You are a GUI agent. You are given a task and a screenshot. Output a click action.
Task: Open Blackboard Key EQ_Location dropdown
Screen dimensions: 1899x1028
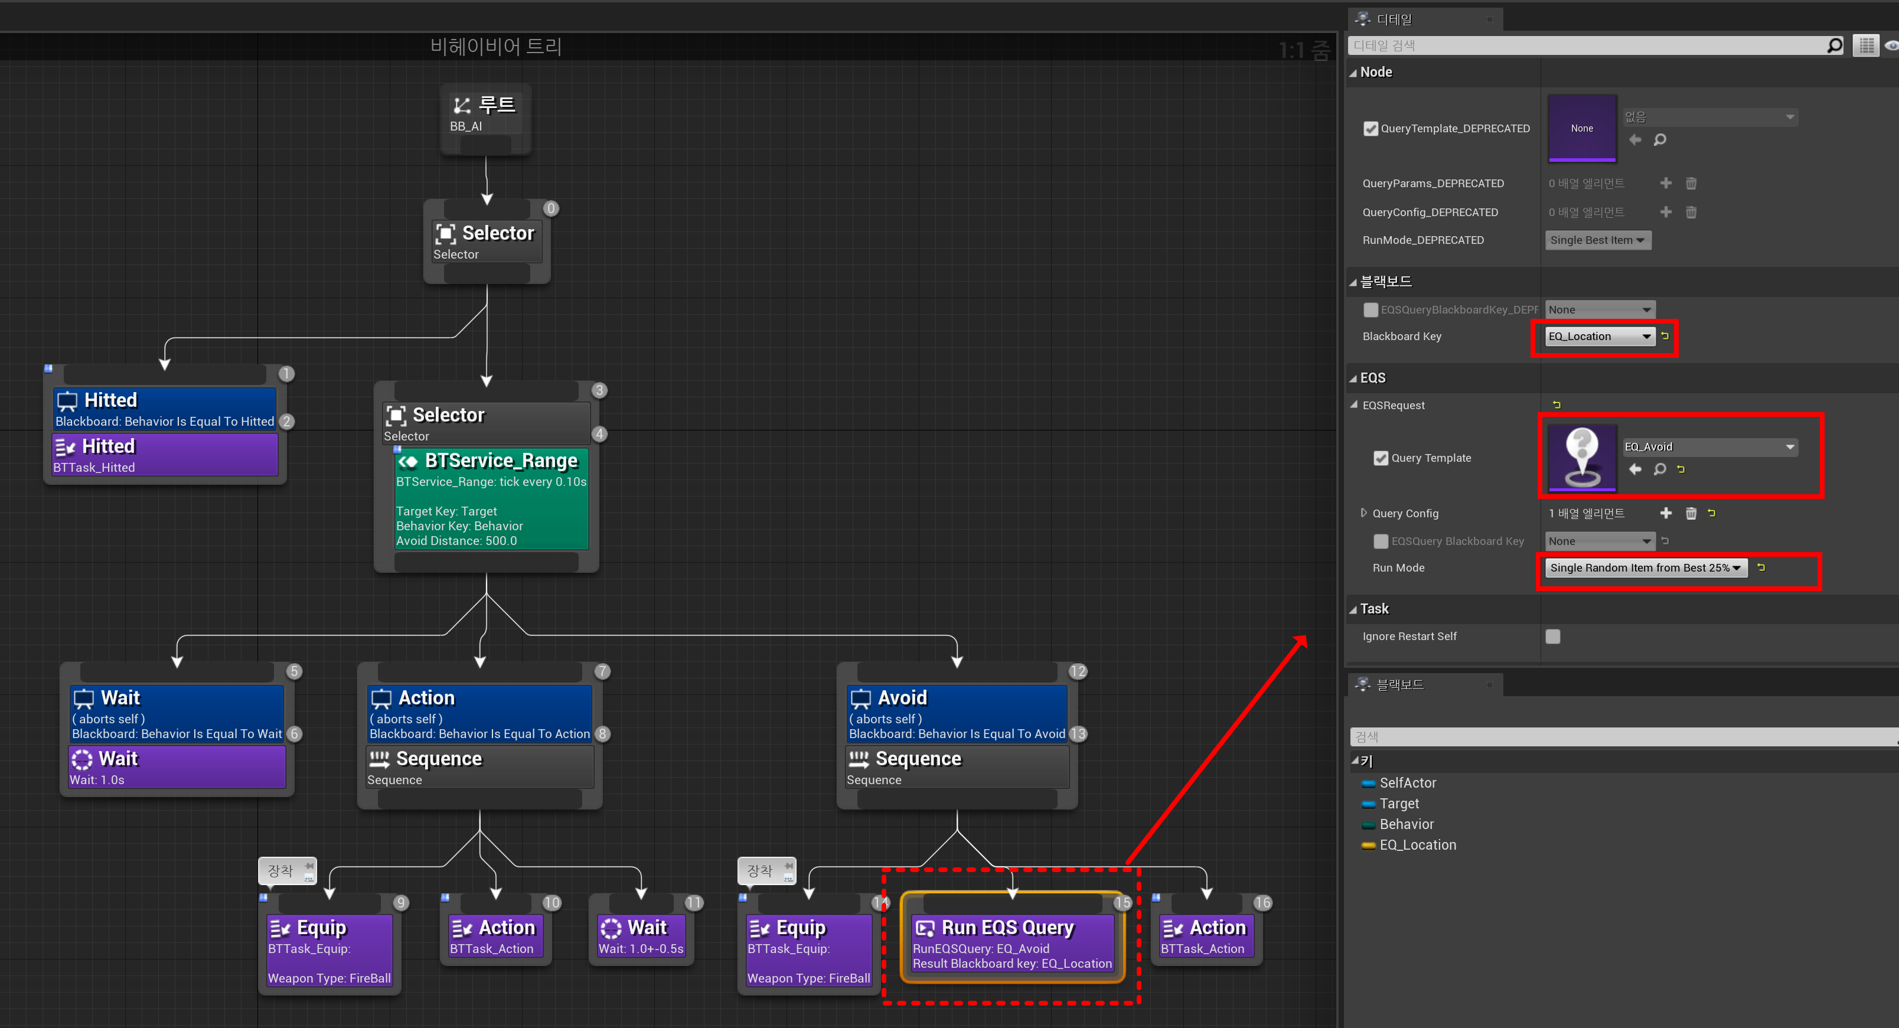pyautogui.click(x=1599, y=336)
